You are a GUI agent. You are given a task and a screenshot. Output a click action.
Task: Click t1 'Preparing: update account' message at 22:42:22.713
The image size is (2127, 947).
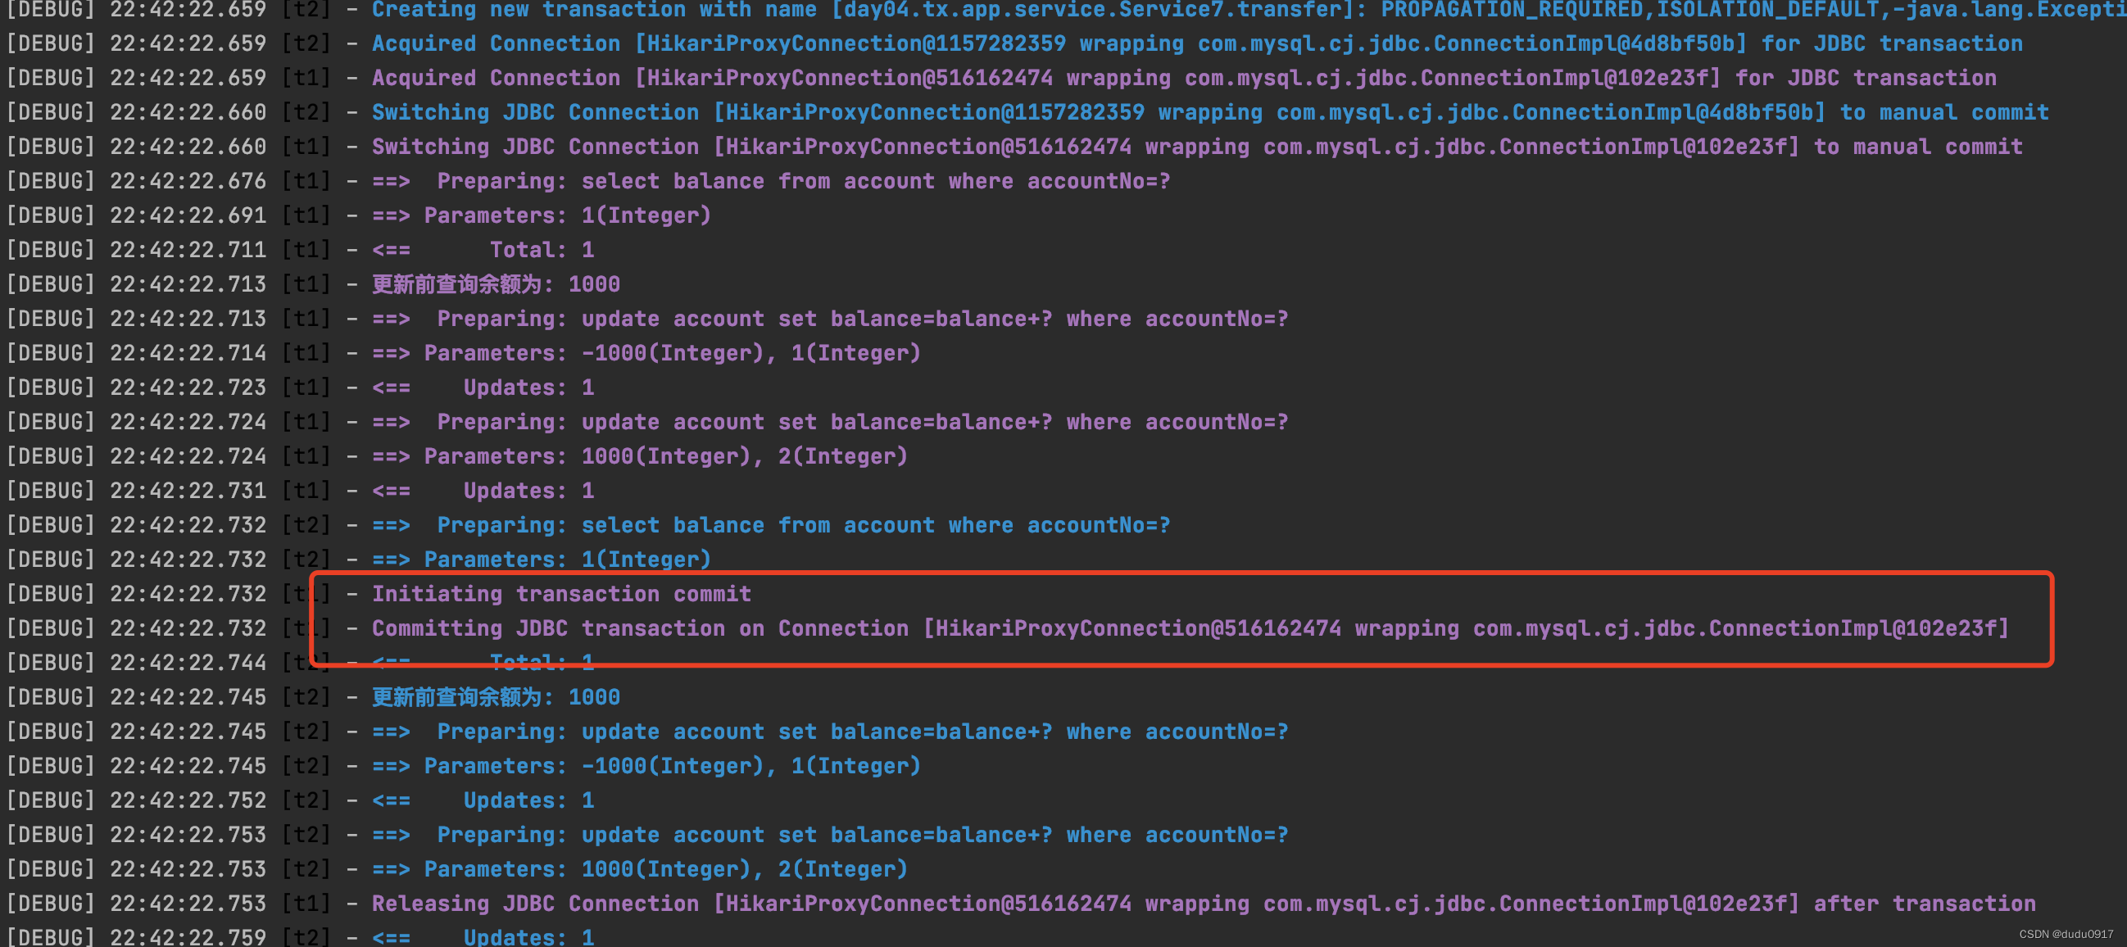tap(830, 319)
